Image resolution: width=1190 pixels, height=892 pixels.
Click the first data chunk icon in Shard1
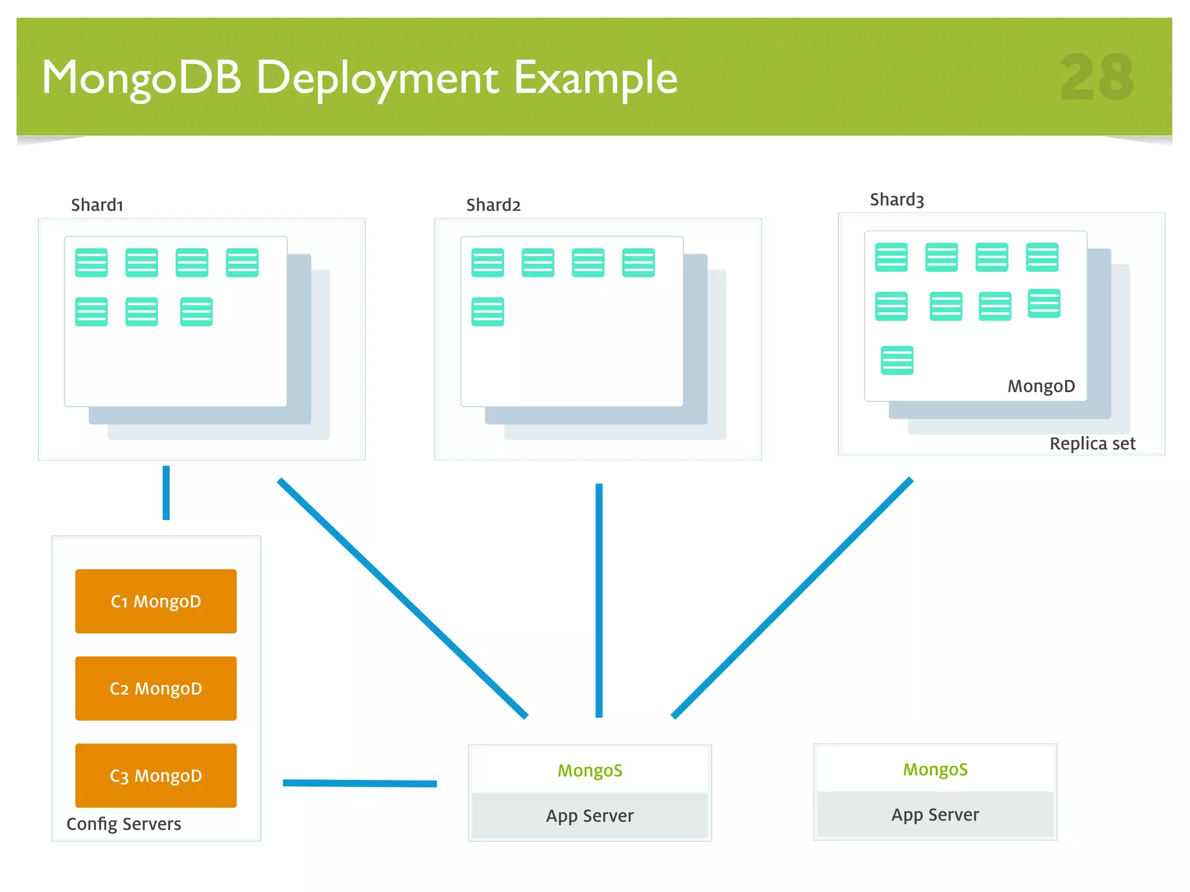coord(91,262)
